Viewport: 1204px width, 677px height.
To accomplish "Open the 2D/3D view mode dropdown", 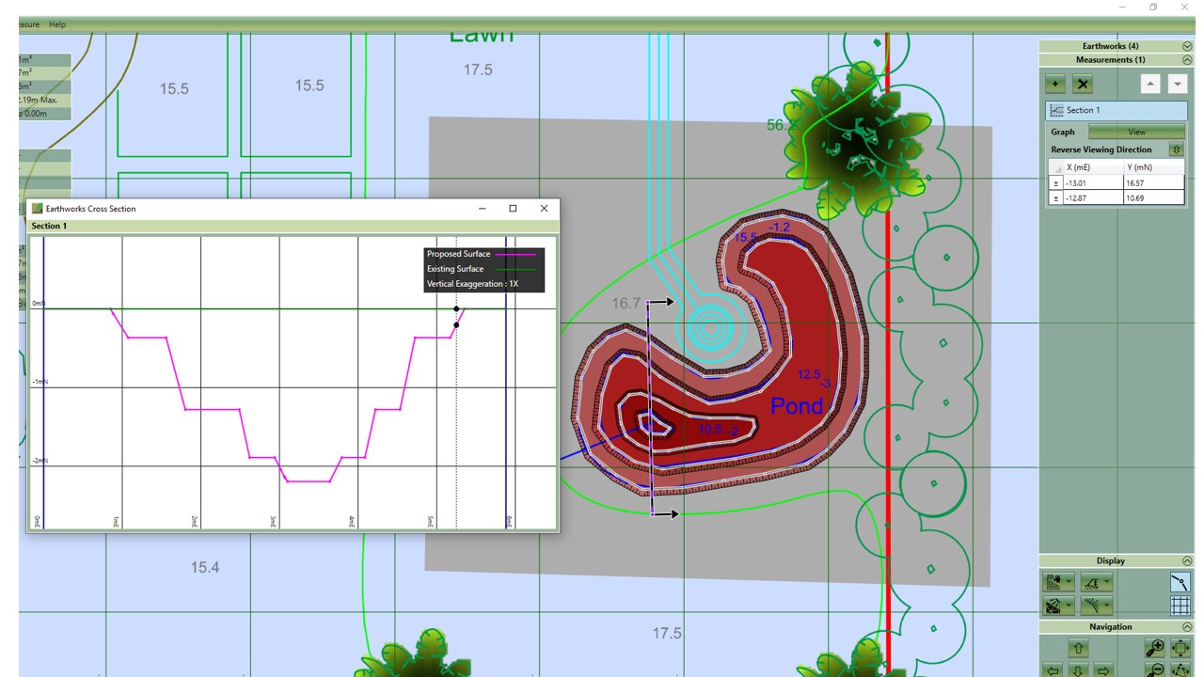I will click(1058, 582).
